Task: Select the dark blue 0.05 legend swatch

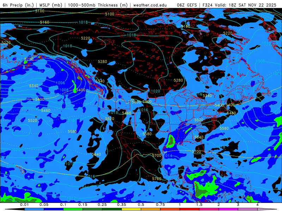Action: pos(54,209)
